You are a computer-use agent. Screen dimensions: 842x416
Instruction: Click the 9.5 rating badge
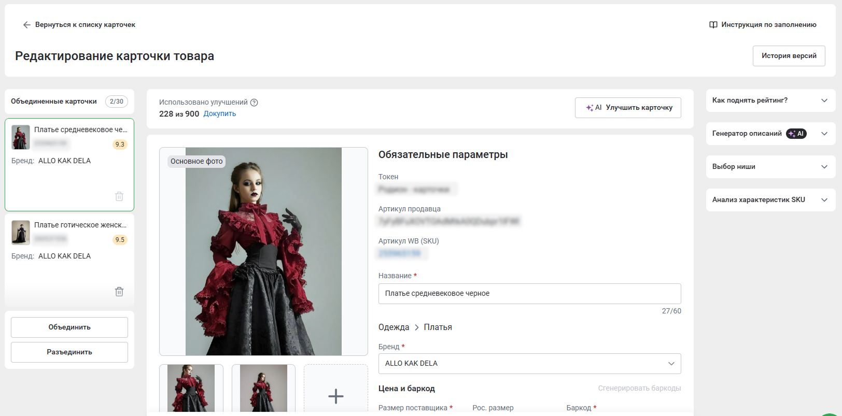pyautogui.click(x=120, y=240)
